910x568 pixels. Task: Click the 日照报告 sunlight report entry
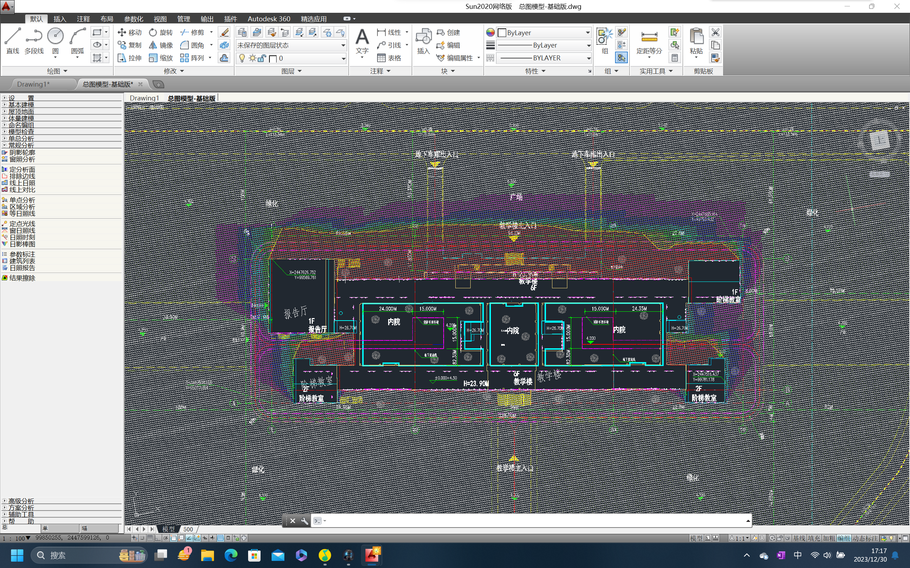[22, 268]
